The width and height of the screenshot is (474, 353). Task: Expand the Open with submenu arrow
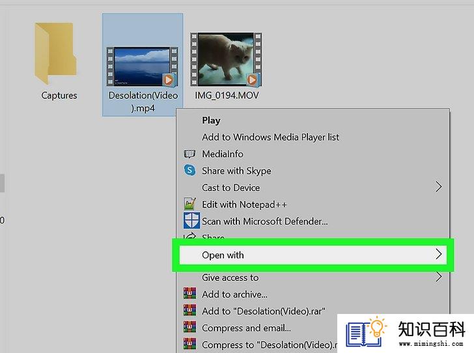coord(439,255)
